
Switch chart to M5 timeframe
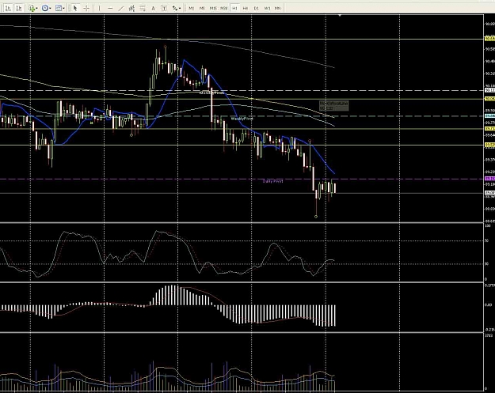click(202, 8)
